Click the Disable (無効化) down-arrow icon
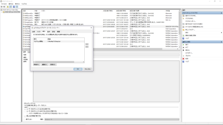 point(183,50)
